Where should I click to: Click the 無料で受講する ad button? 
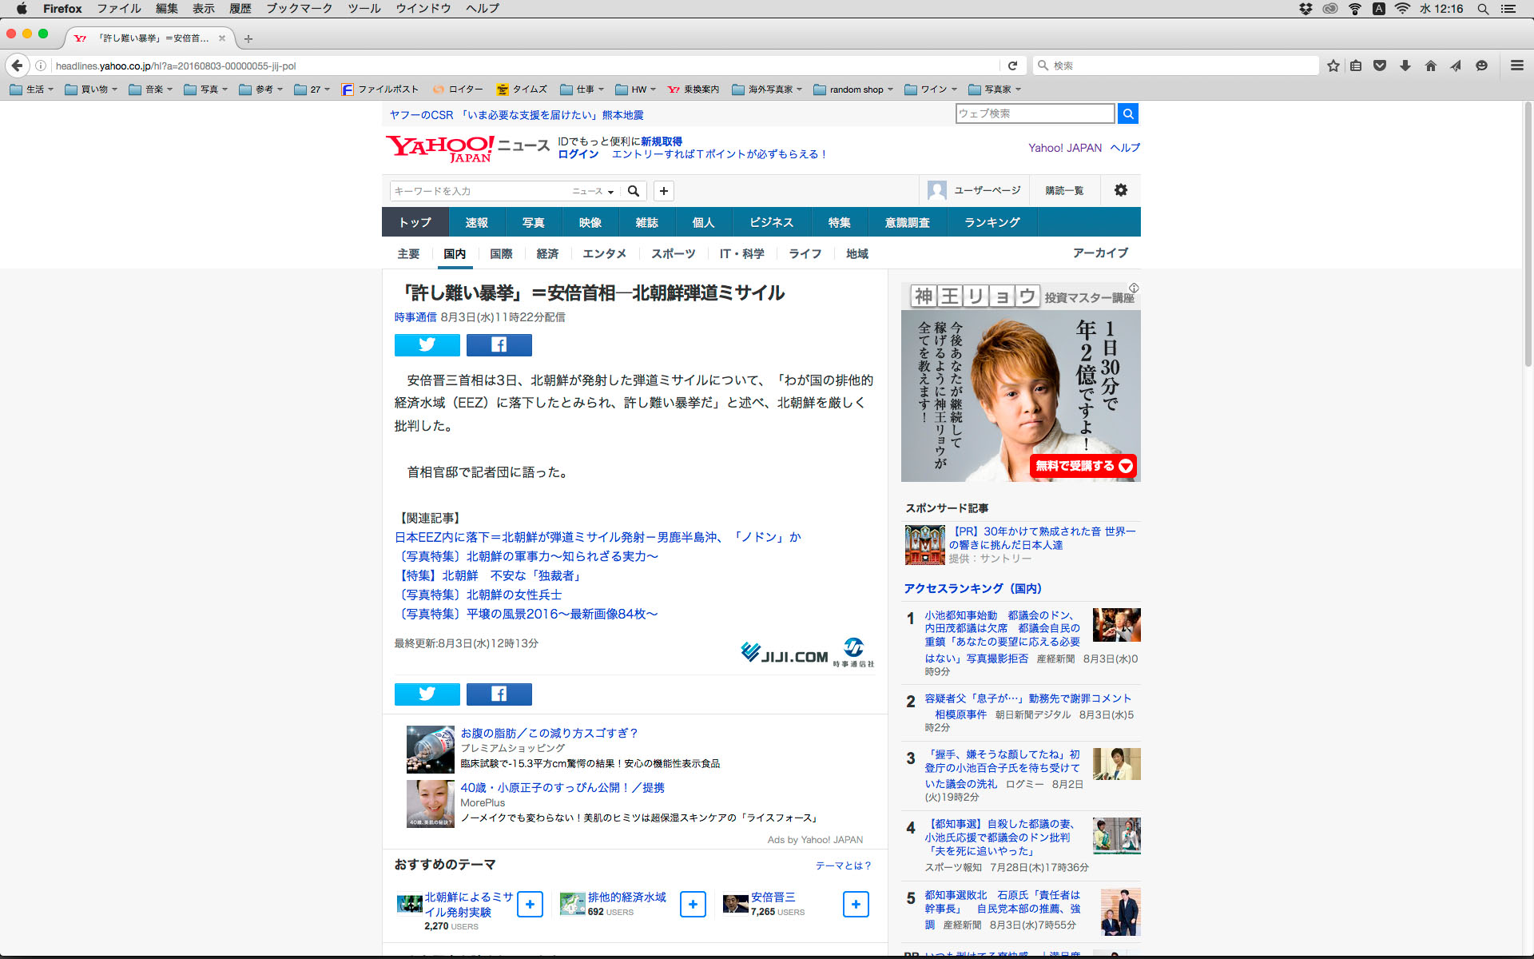(1083, 466)
